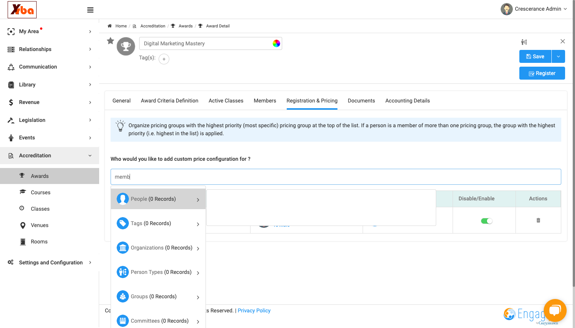Click the Person Types category icon
Screen dimensions: 575x328
click(123, 272)
